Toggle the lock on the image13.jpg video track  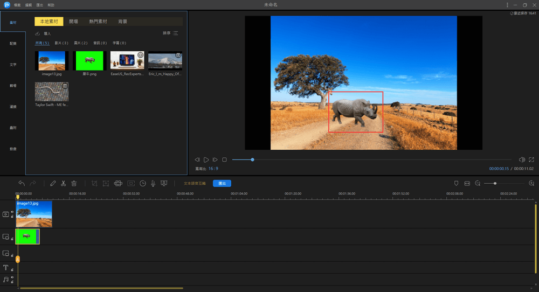[12, 217]
